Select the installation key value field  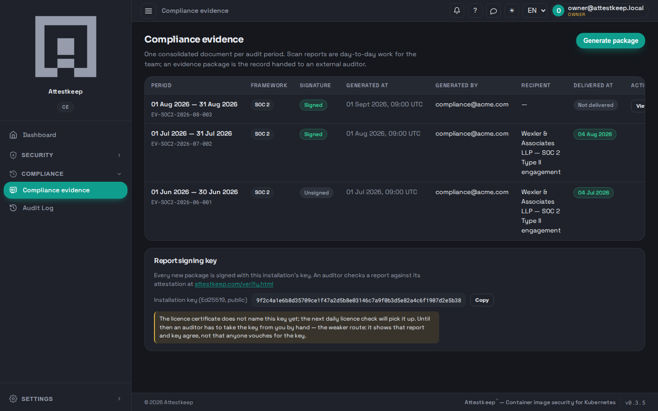pos(359,300)
